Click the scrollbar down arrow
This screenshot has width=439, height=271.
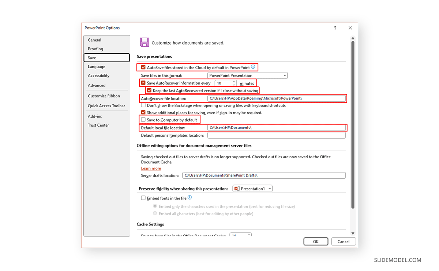point(353,233)
